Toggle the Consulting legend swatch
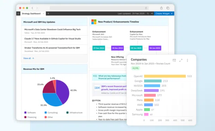This screenshot has width=215, height=131. tap(46, 112)
